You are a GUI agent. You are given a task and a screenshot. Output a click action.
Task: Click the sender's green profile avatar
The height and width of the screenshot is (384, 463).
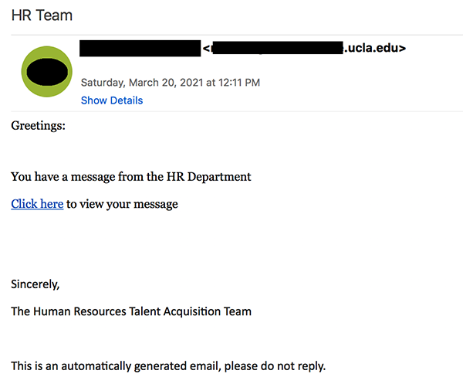[x=48, y=72]
